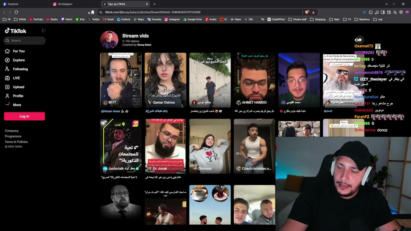Image resolution: width=411 pixels, height=231 pixels.
Task: Expand the TikTok bookmarks folder
Action: pos(20,19)
